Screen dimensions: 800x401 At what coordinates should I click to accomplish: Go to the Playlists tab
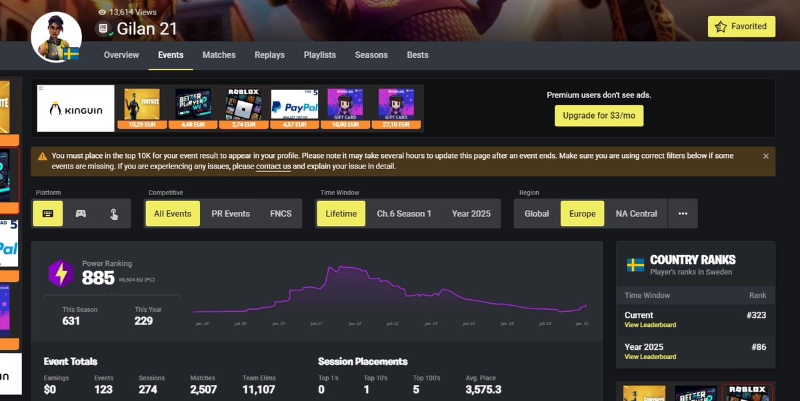[x=319, y=55]
